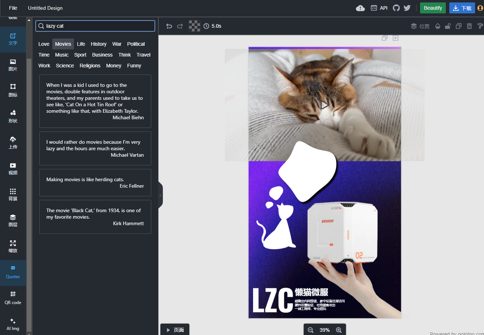Open the QR code side panel

13,298
